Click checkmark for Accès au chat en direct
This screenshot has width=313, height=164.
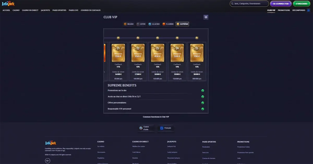point(203,97)
